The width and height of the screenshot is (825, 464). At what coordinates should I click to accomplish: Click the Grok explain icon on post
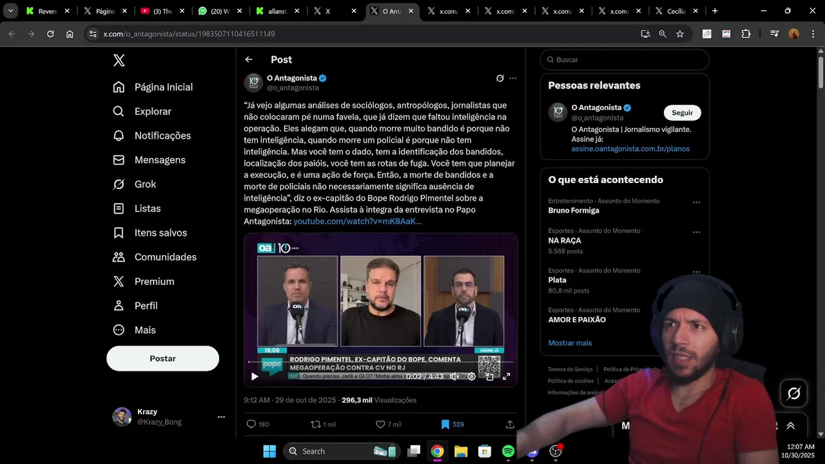500,78
